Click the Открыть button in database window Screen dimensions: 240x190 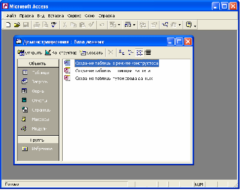tap(30, 53)
